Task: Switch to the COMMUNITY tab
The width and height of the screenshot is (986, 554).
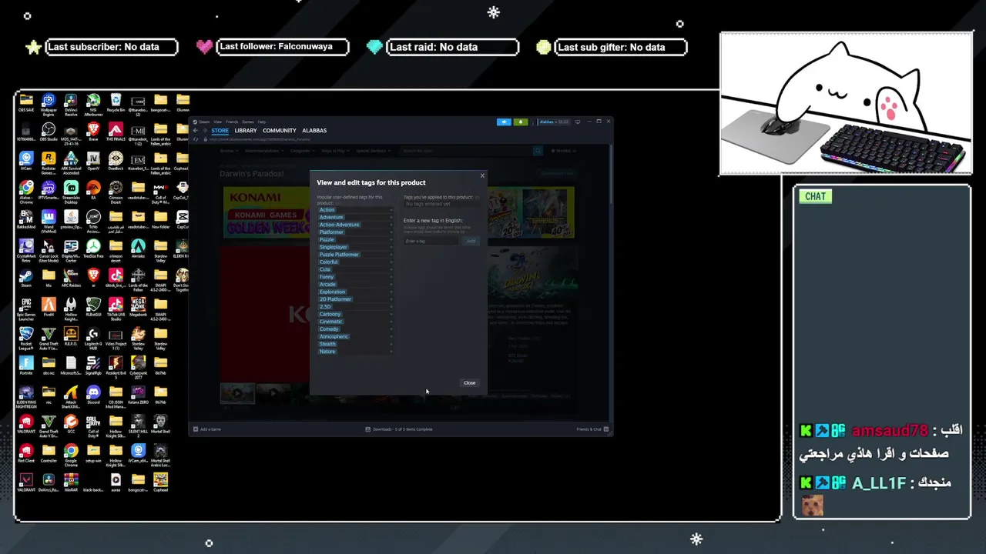Action: 280,131
